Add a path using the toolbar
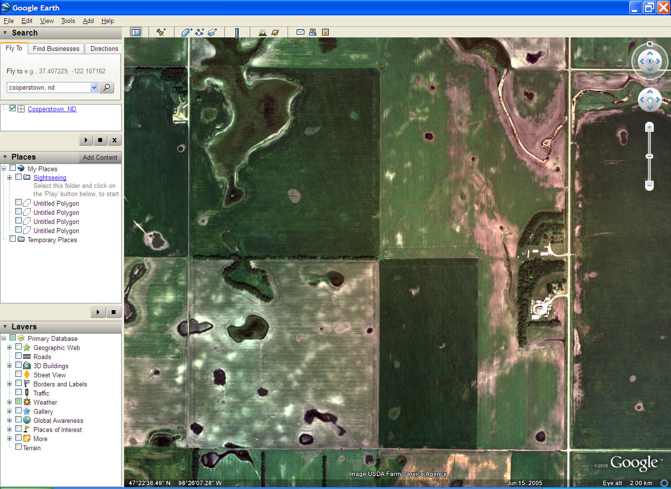The image size is (671, 489). (199, 32)
